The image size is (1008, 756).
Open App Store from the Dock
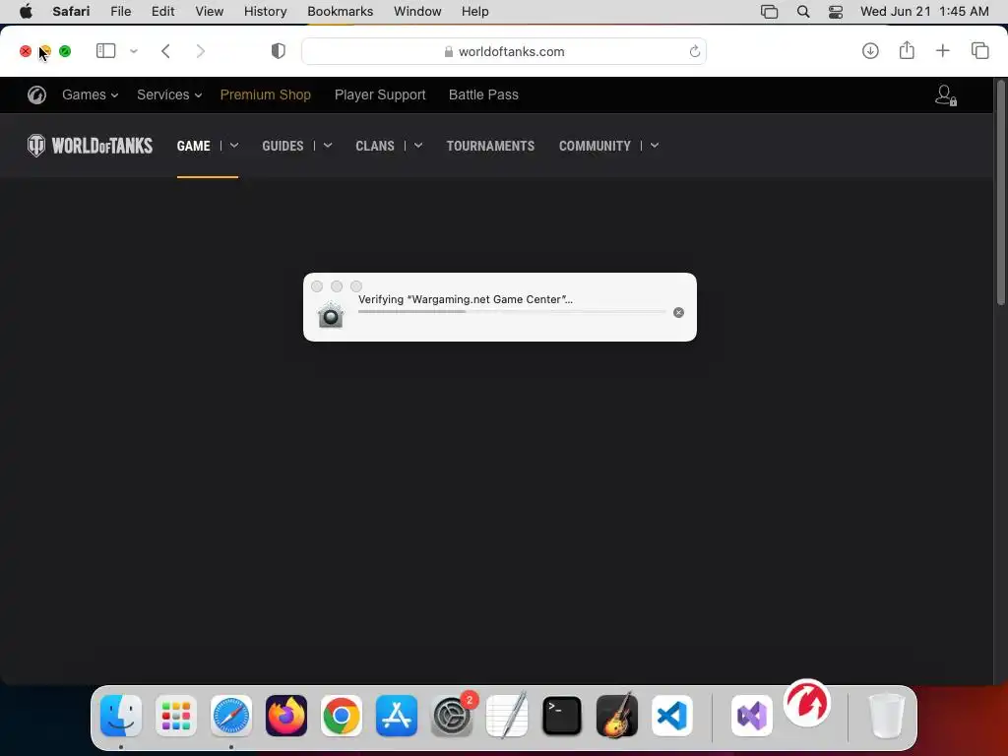(x=397, y=716)
